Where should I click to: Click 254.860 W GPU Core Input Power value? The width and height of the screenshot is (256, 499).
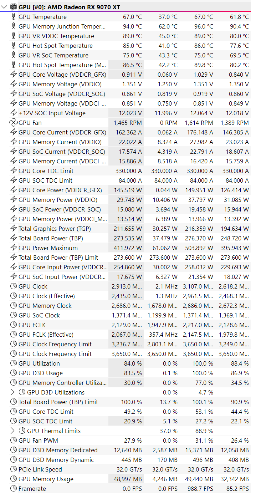click(128, 267)
